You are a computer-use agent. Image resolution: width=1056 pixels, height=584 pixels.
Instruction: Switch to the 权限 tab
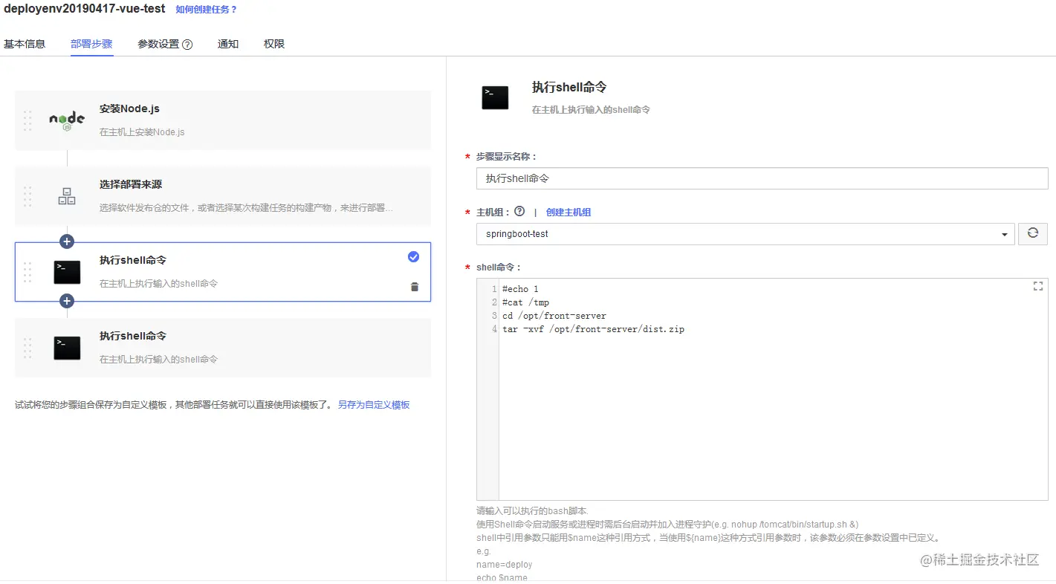pyautogui.click(x=273, y=43)
